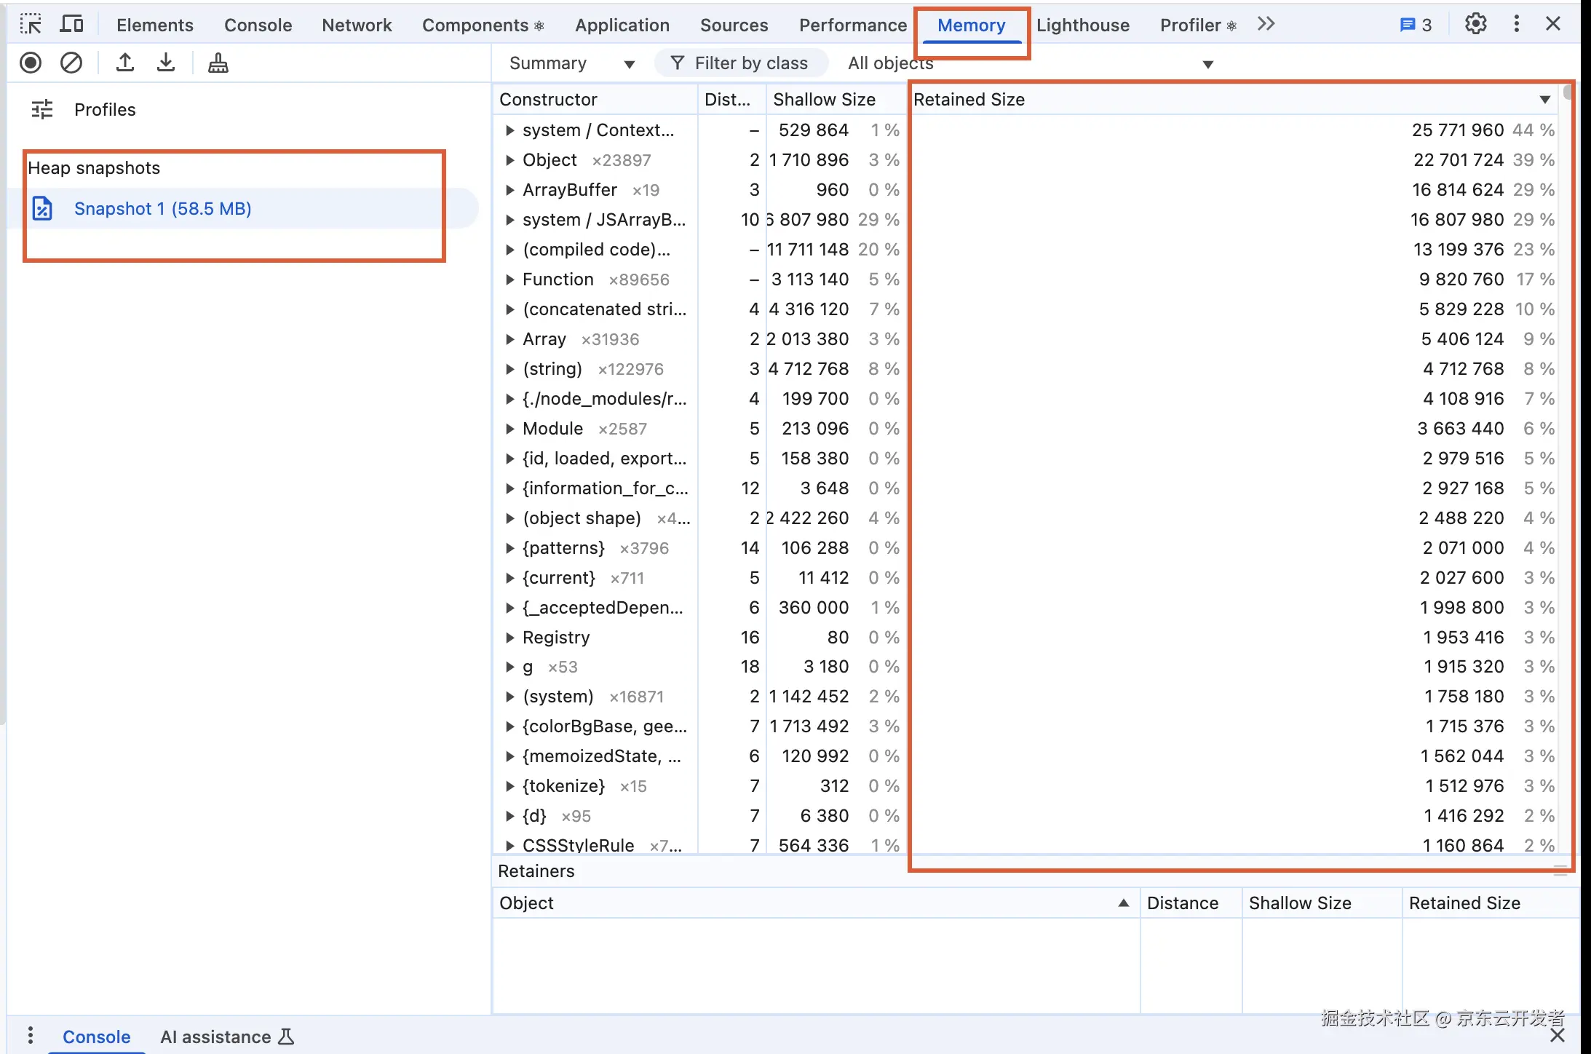Viewport: 1591px width, 1054px height.
Task: Click the Filter by class input
Action: pyautogui.click(x=751, y=63)
